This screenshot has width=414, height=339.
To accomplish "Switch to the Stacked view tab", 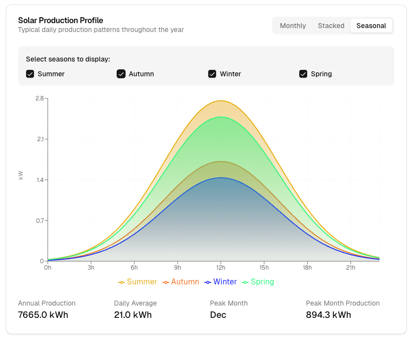I will click(x=331, y=26).
